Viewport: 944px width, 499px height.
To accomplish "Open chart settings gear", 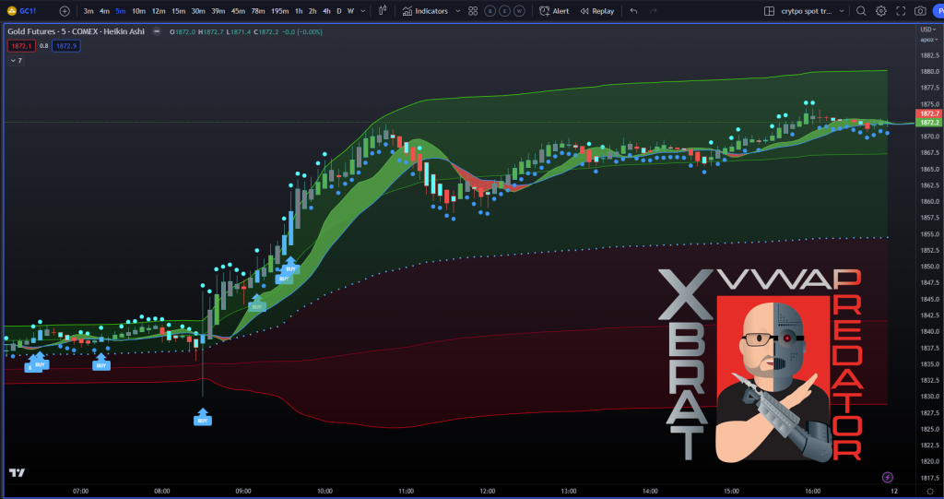I will (x=880, y=11).
